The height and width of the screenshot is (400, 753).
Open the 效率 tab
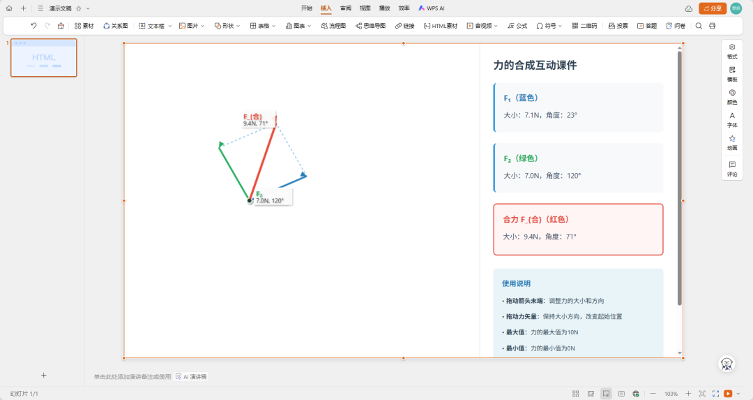[404, 8]
